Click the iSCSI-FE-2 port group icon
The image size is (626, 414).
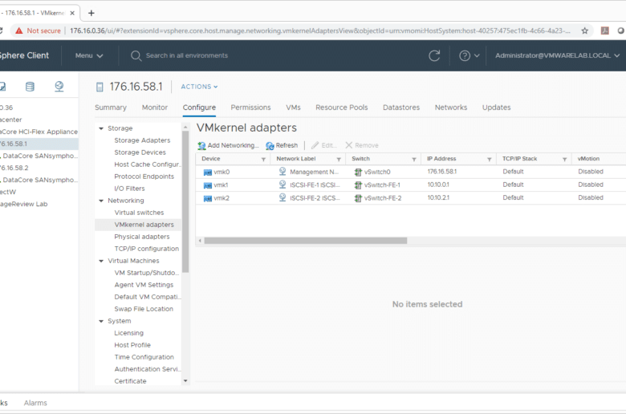point(283,197)
